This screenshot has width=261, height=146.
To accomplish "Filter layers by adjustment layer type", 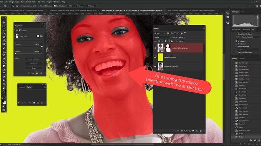I will tap(172, 33).
